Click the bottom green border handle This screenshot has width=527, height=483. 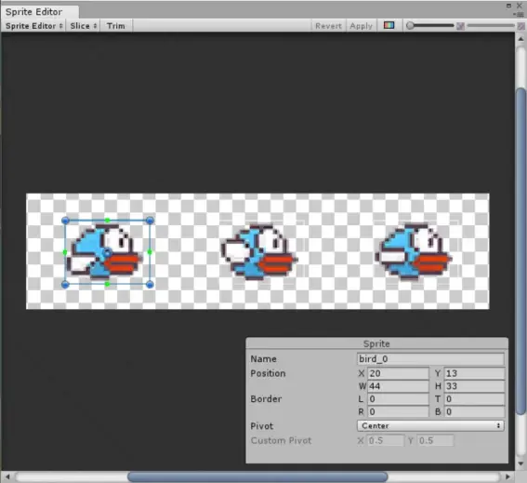107,285
